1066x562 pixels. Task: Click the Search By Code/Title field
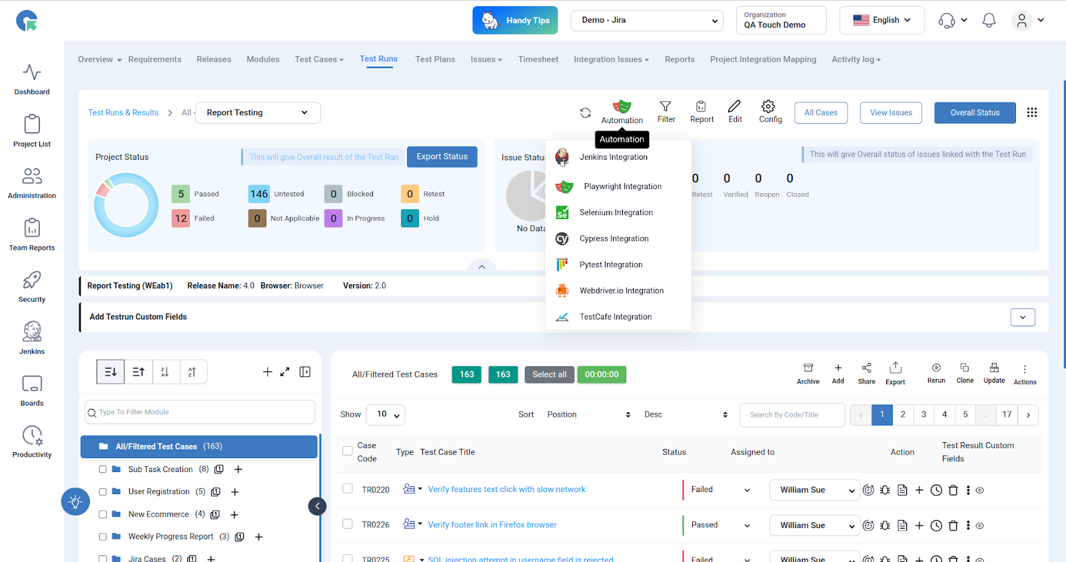[792, 415]
